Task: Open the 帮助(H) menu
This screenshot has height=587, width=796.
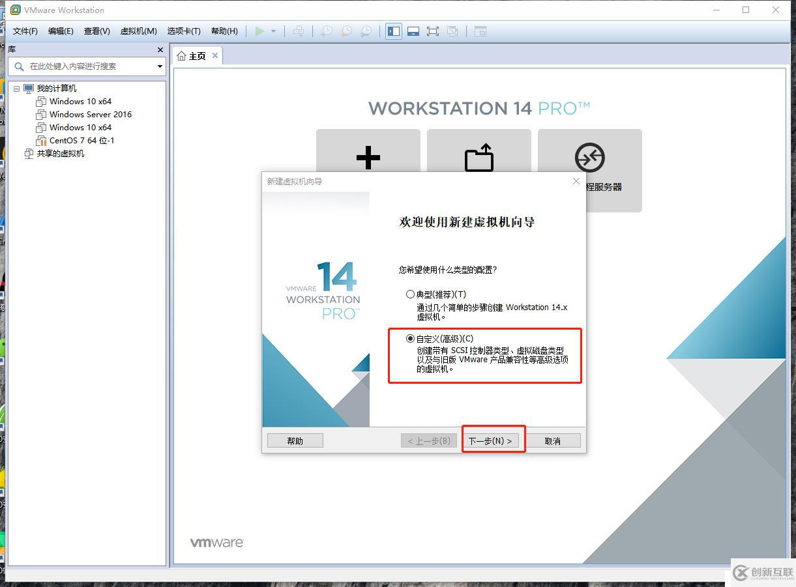Action: pos(225,31)
